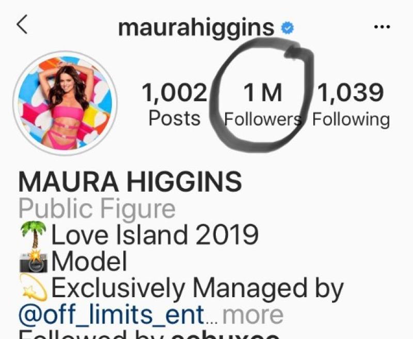Tap the Love Island 2019 bio line
Image resolution: width=413 pixels, height=339 pixels.
pos(155,234)
